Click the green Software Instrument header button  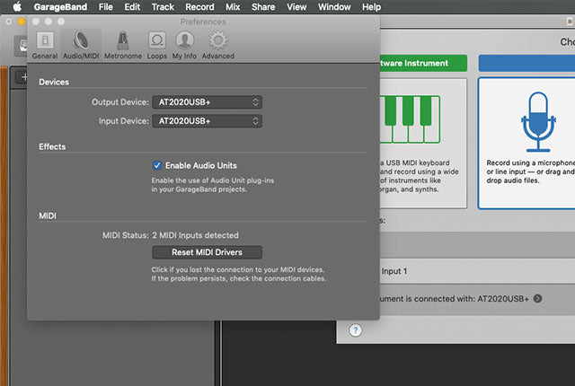[424, 64]
